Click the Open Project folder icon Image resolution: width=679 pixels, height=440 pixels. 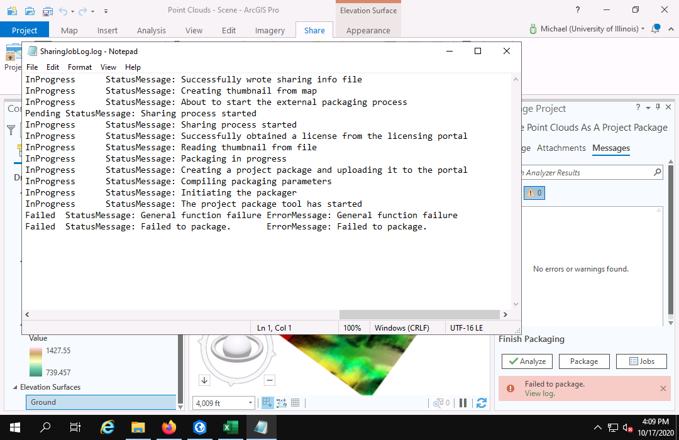30,11
